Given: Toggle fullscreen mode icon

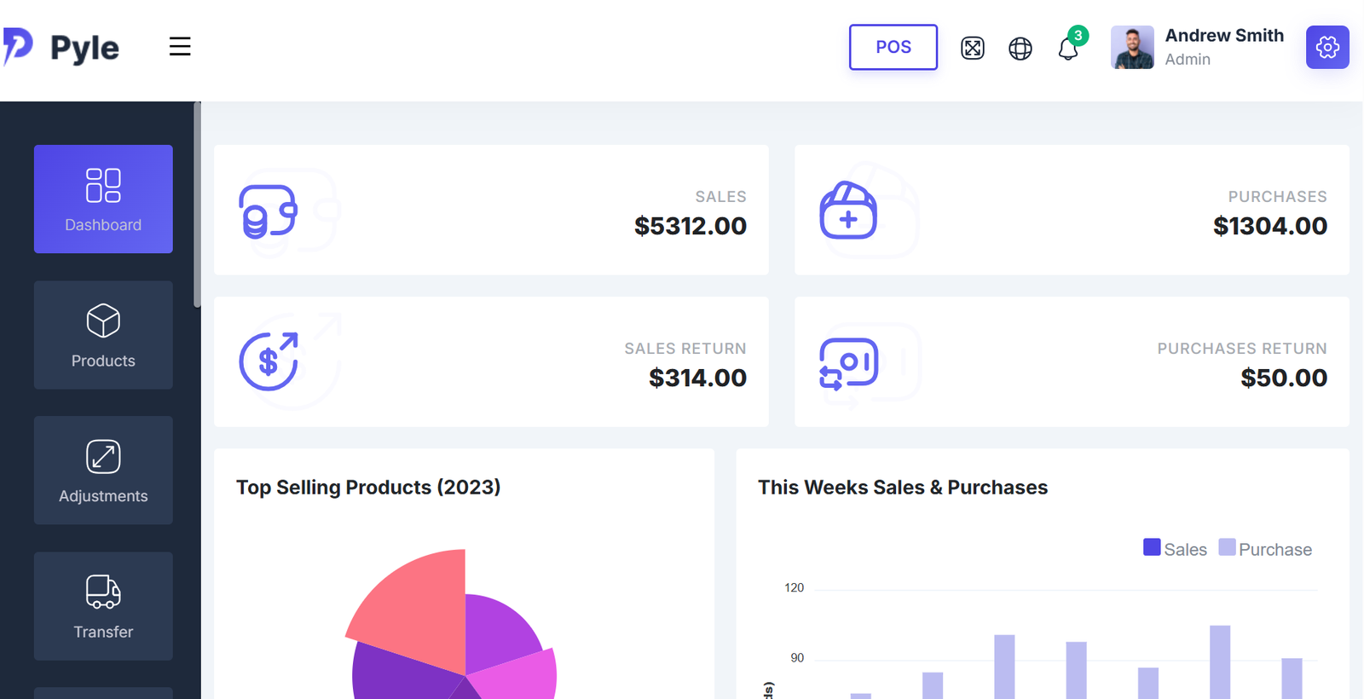Looking at the screenshot, I should (972, 49).
